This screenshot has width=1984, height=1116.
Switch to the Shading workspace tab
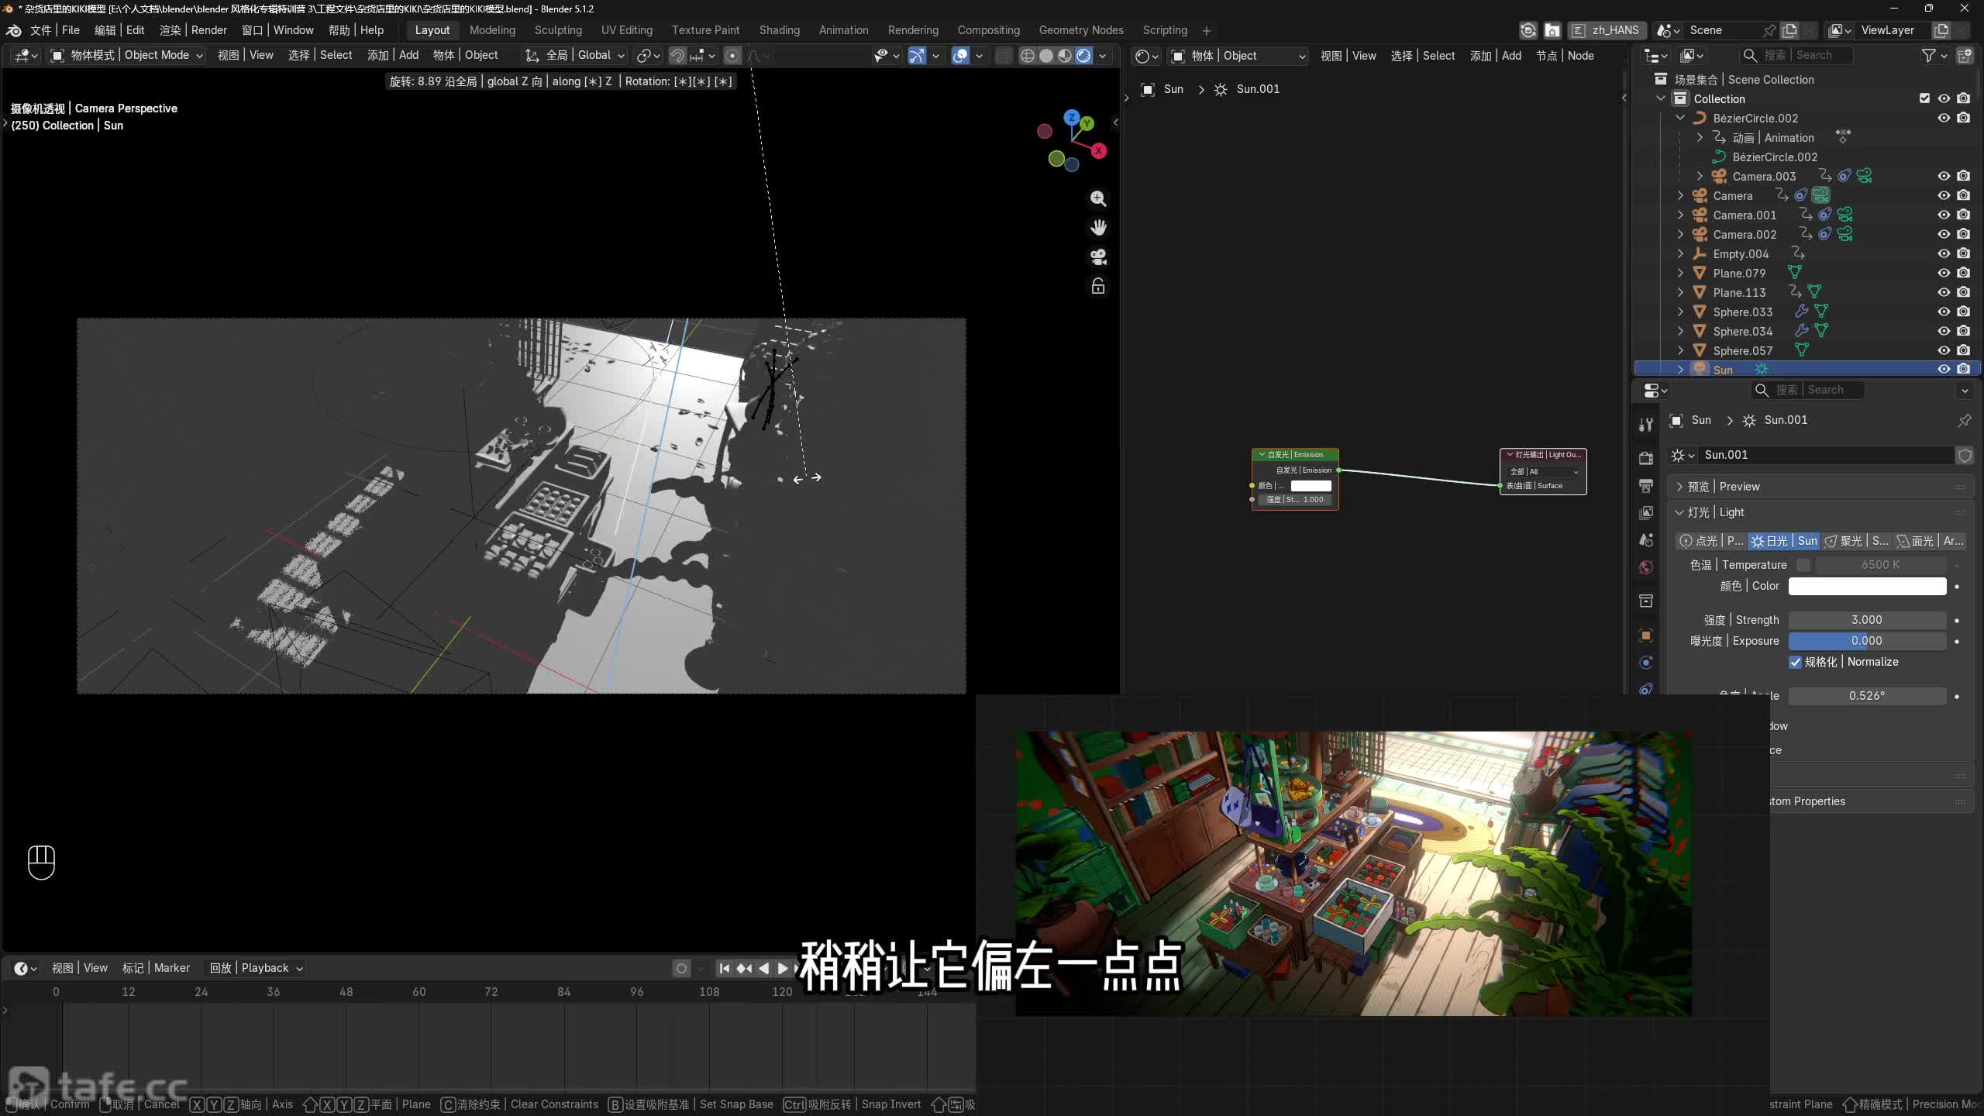click(x=779, y=30)
